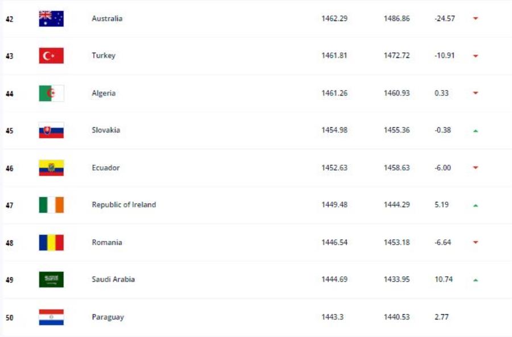Click the Saudi Arabia flag icon
Viewport: 512px width, 337px height.
click(51, 280)
